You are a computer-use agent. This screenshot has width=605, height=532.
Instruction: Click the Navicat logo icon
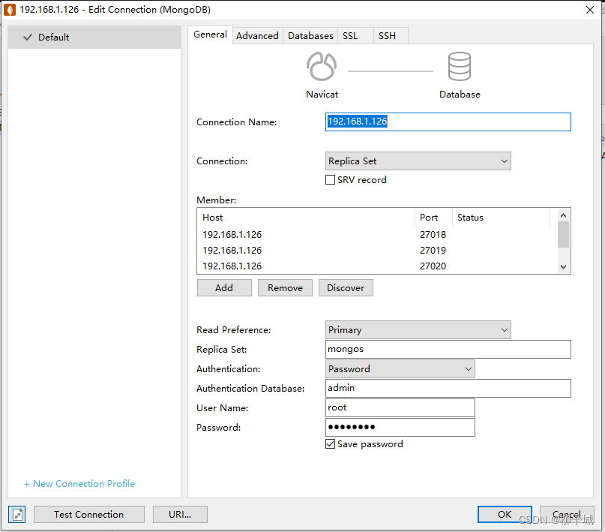[322, 66]
